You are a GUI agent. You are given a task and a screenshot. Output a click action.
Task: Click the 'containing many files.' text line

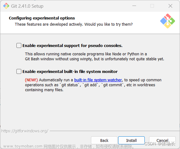(44, 90)
